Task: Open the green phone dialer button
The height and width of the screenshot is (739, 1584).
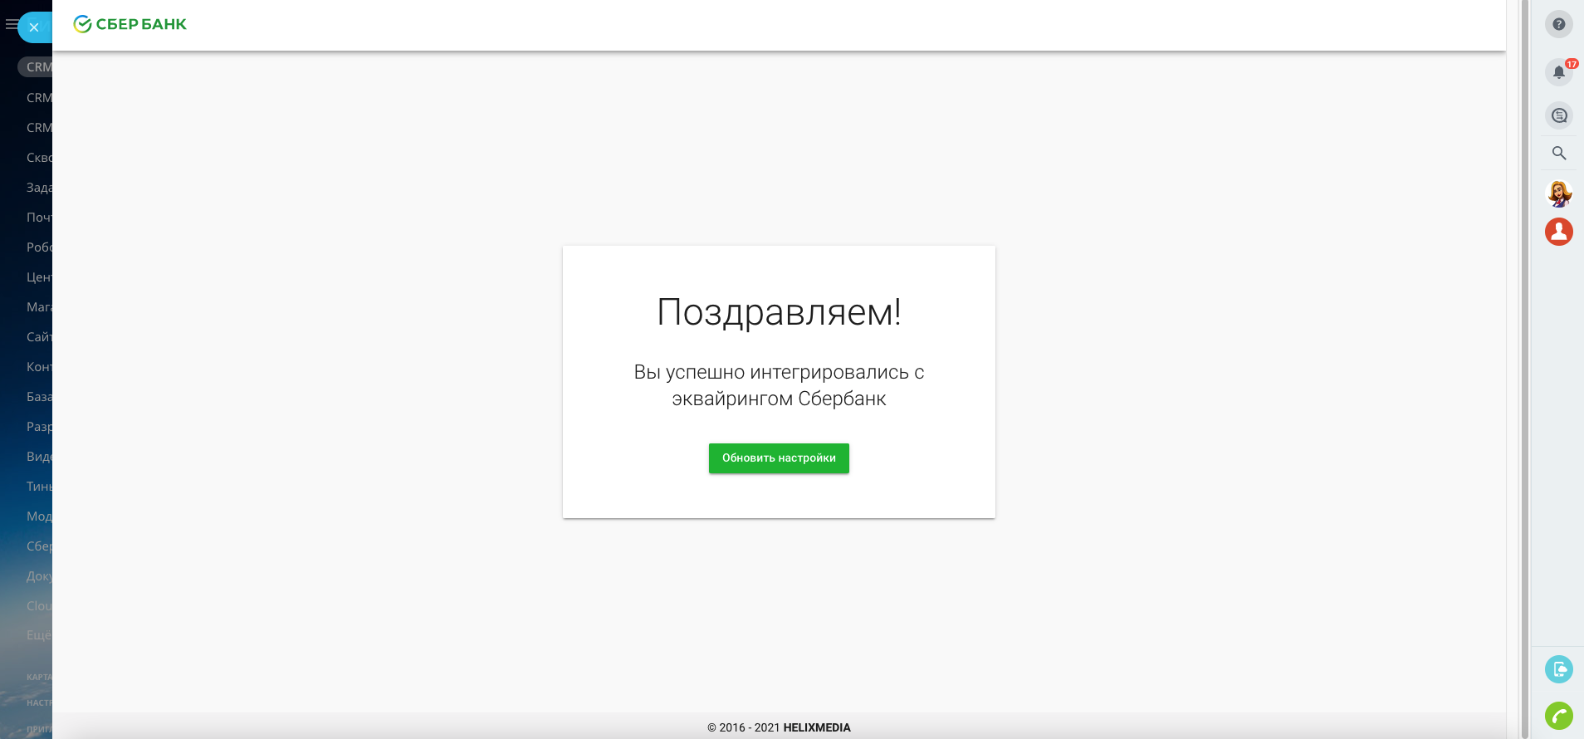Action: pos(1559,716)
